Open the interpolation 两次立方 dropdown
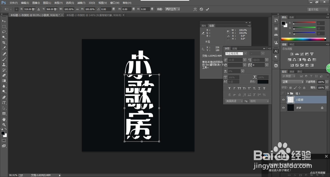Screen dimensions: 330x177 click(x=172, y=9)
